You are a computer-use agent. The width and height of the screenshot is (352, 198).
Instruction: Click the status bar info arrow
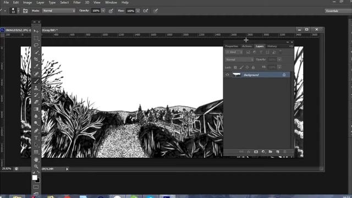click(x=67, y=169)
